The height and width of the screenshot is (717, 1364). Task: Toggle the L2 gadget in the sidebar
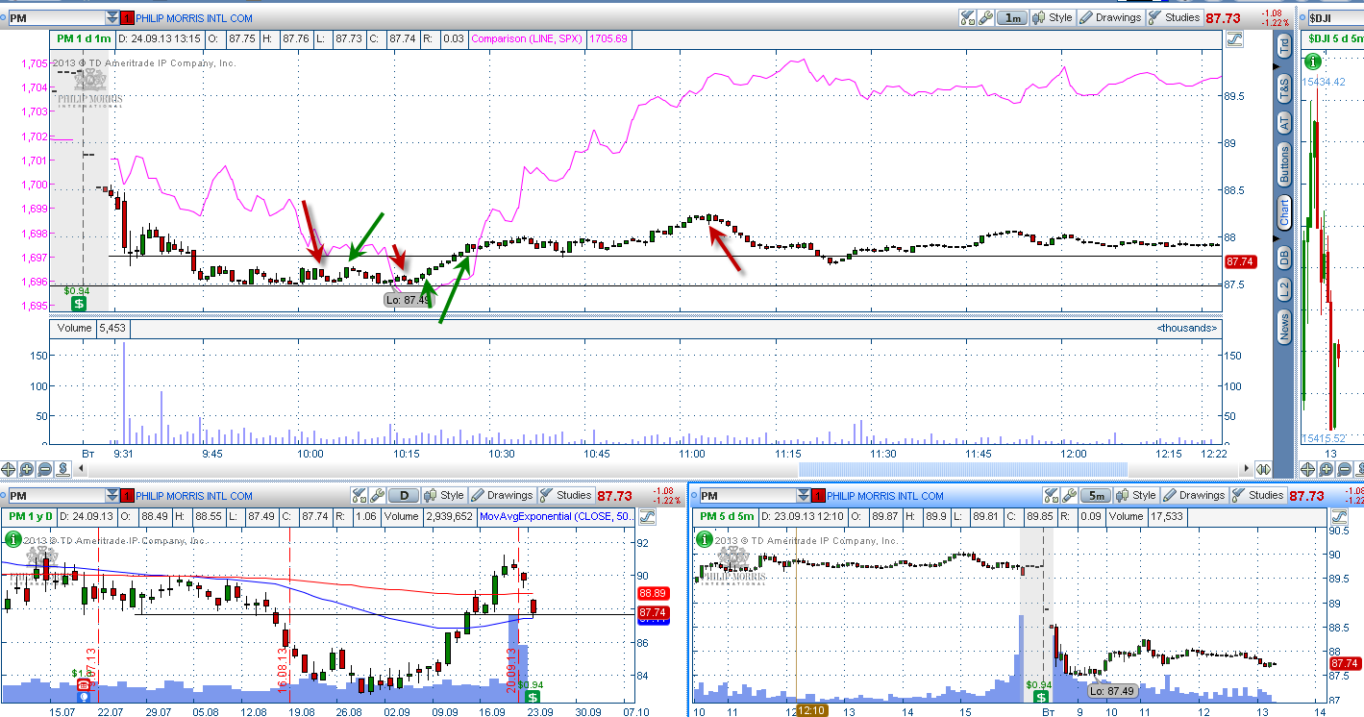click(x=1283, y=289)
